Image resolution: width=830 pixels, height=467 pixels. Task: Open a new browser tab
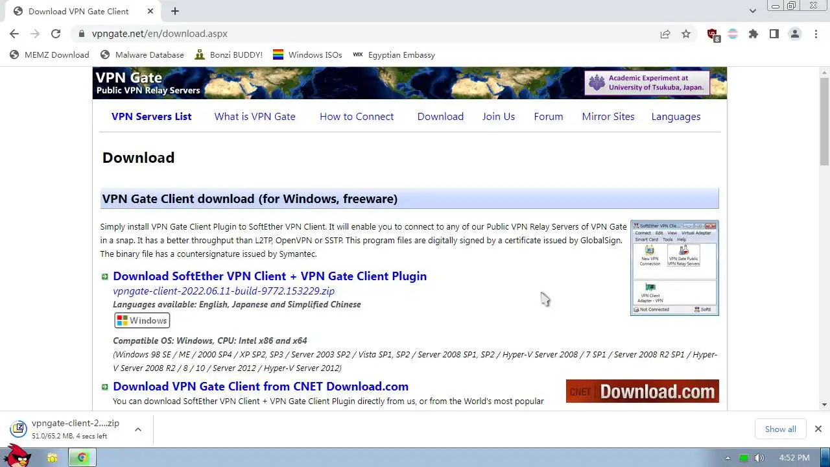click(175, 11)
